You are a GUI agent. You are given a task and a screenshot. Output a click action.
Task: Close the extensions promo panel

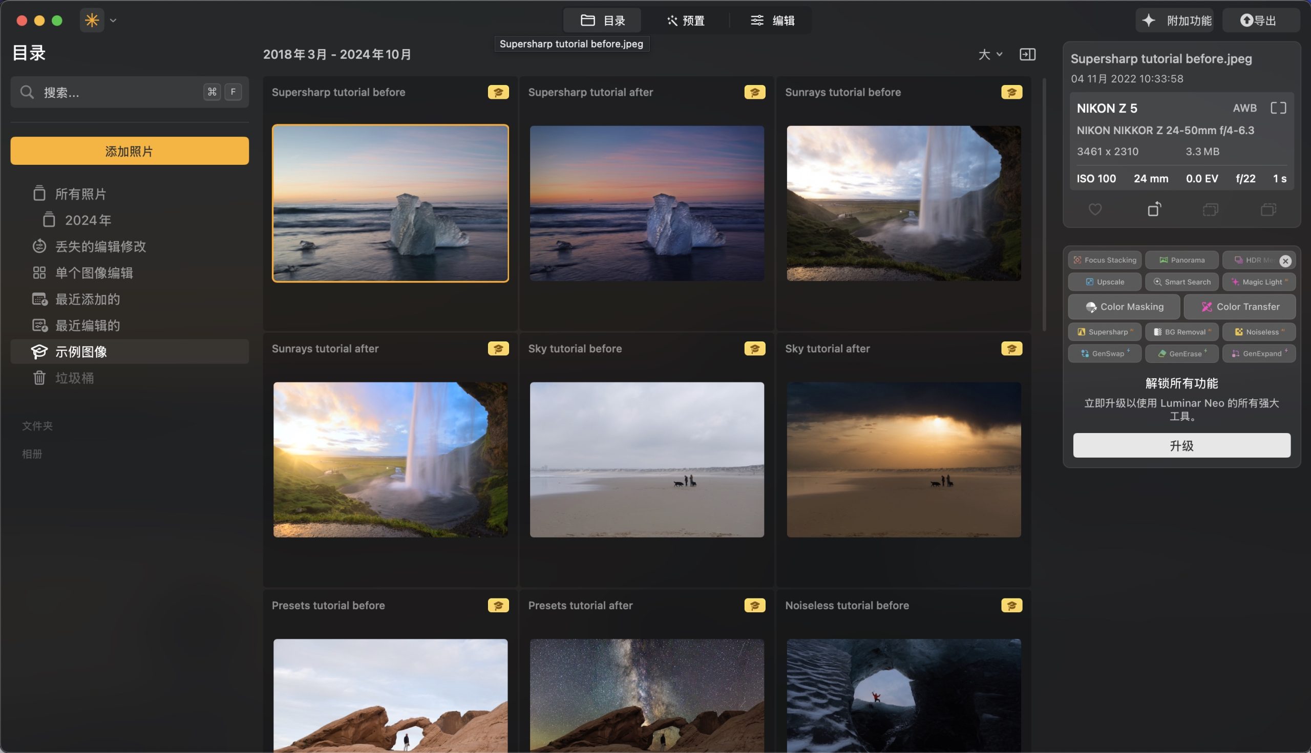pyautogui.click(x=1285, y=261)
